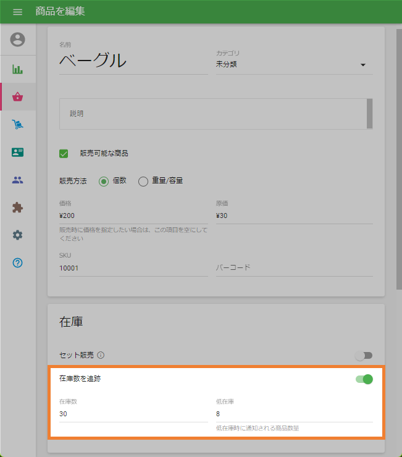Open the カテゴリ dropdown showing 未分類

(x=294, y=65)
